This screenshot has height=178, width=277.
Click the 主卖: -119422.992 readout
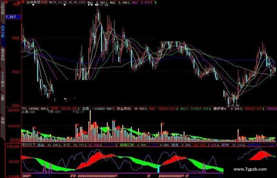point(98,109)
